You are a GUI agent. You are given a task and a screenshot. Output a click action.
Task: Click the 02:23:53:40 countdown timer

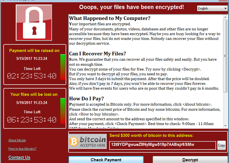tap(32, 76)
